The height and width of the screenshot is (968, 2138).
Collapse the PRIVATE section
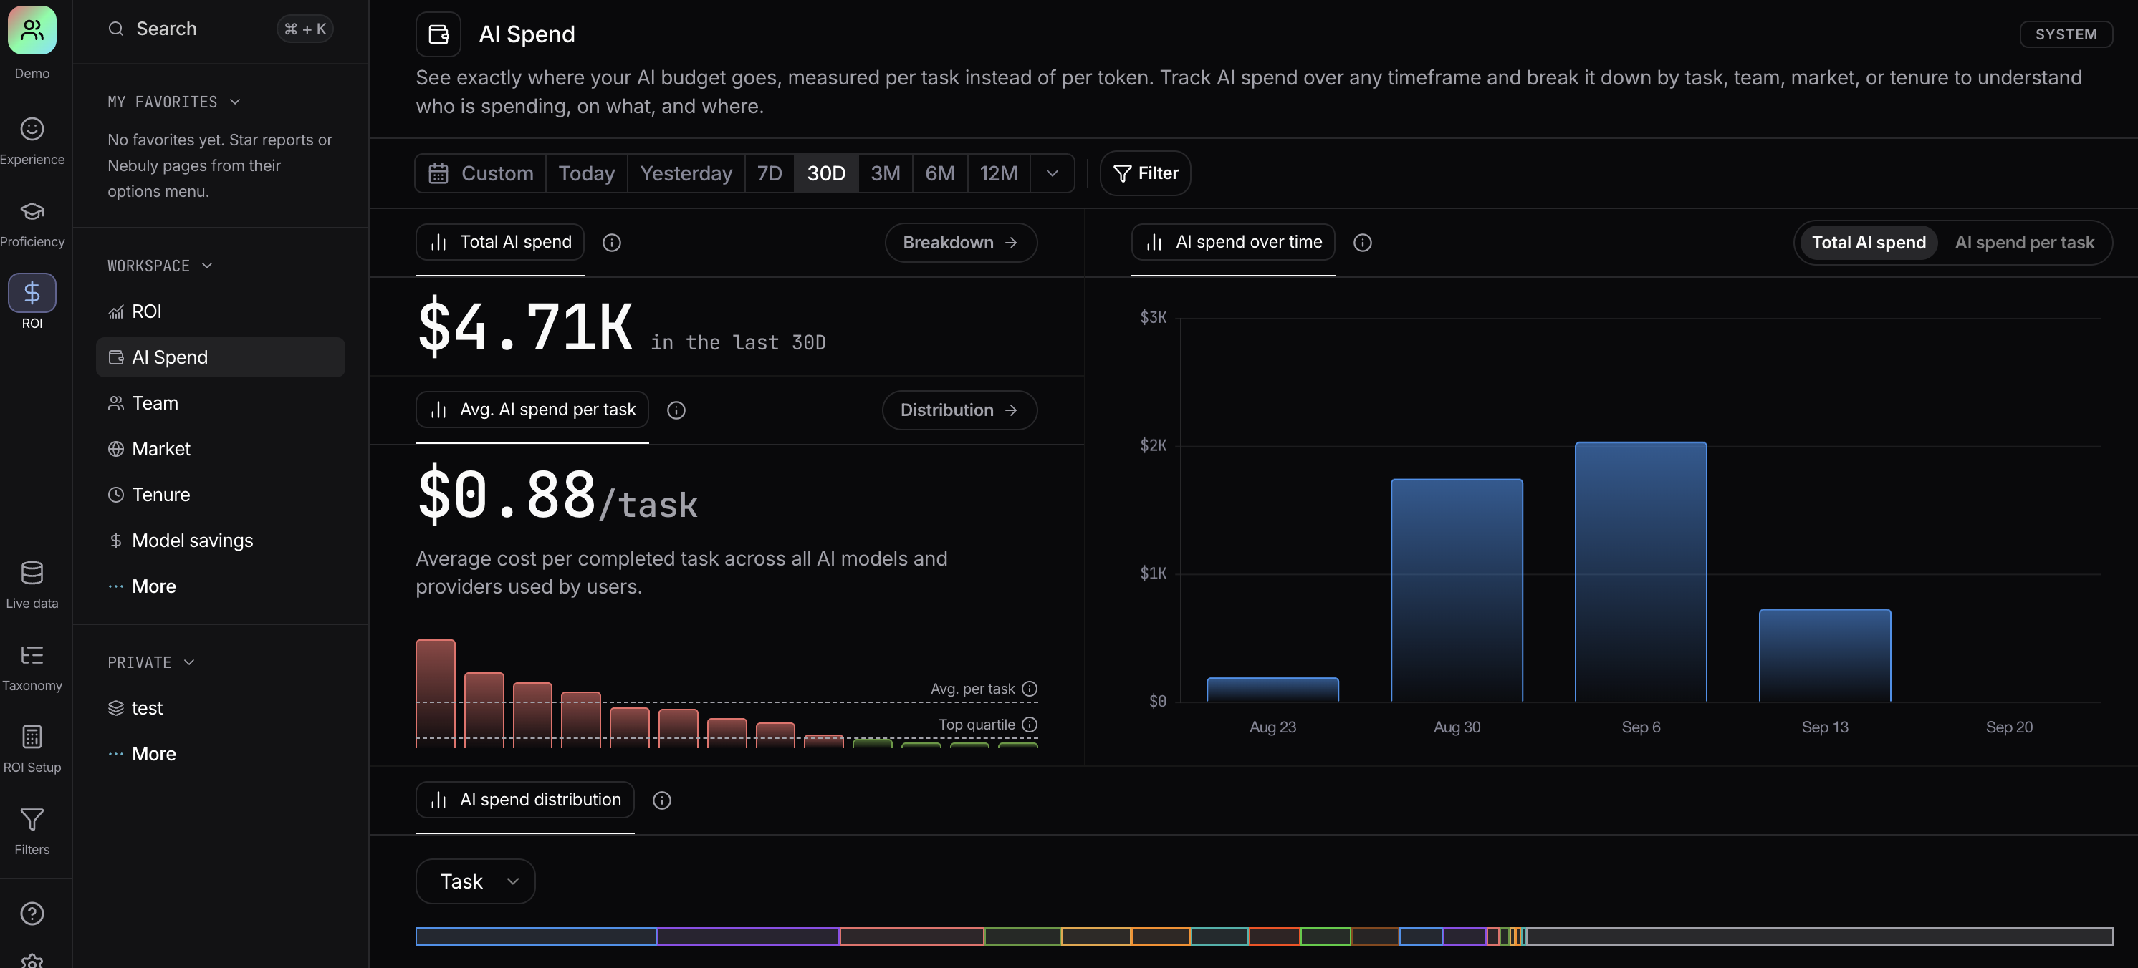pyautogui.click(x=150, y=662)
